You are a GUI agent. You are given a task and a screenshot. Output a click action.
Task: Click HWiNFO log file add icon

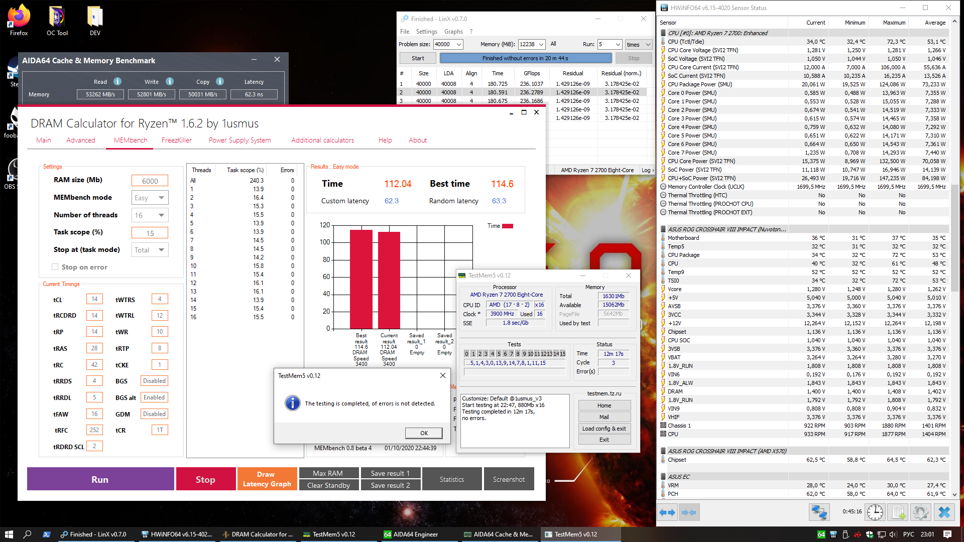point(898,512)
